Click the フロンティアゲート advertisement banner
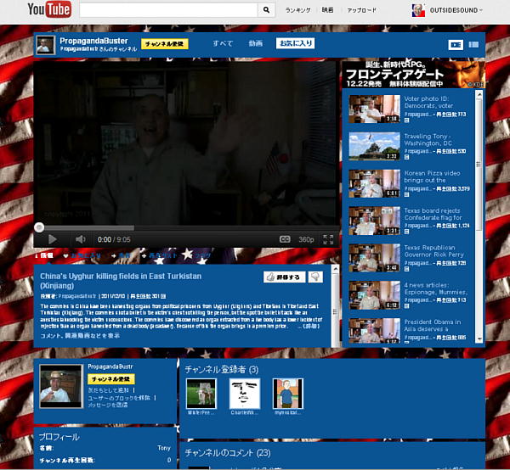Image resolution: width=510 pixels, height=470 pixels. coord(413,74)
